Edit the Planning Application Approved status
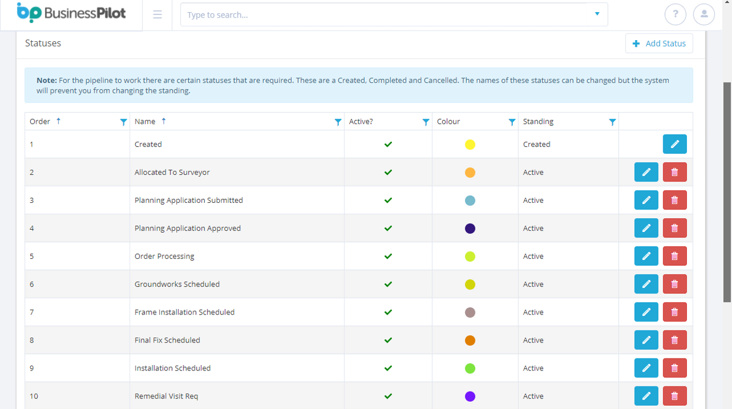This screenshot has height=409, width=732. pos(646,228)
